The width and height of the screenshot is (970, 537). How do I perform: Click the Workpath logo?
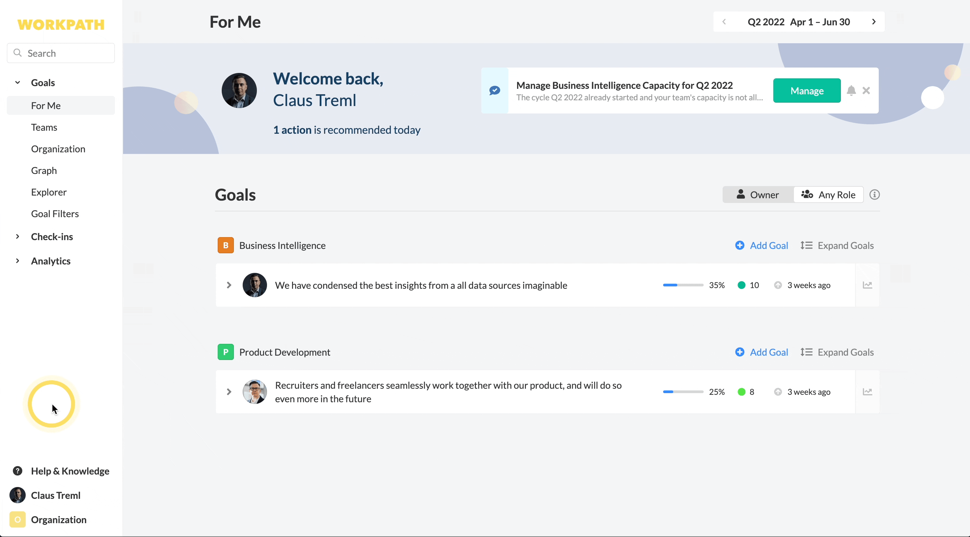[61, 24]
